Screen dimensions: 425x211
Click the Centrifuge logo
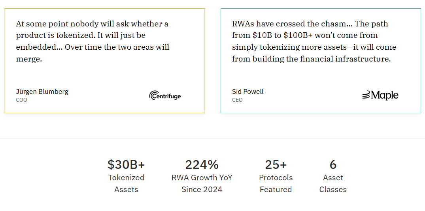tap(165, 95)
